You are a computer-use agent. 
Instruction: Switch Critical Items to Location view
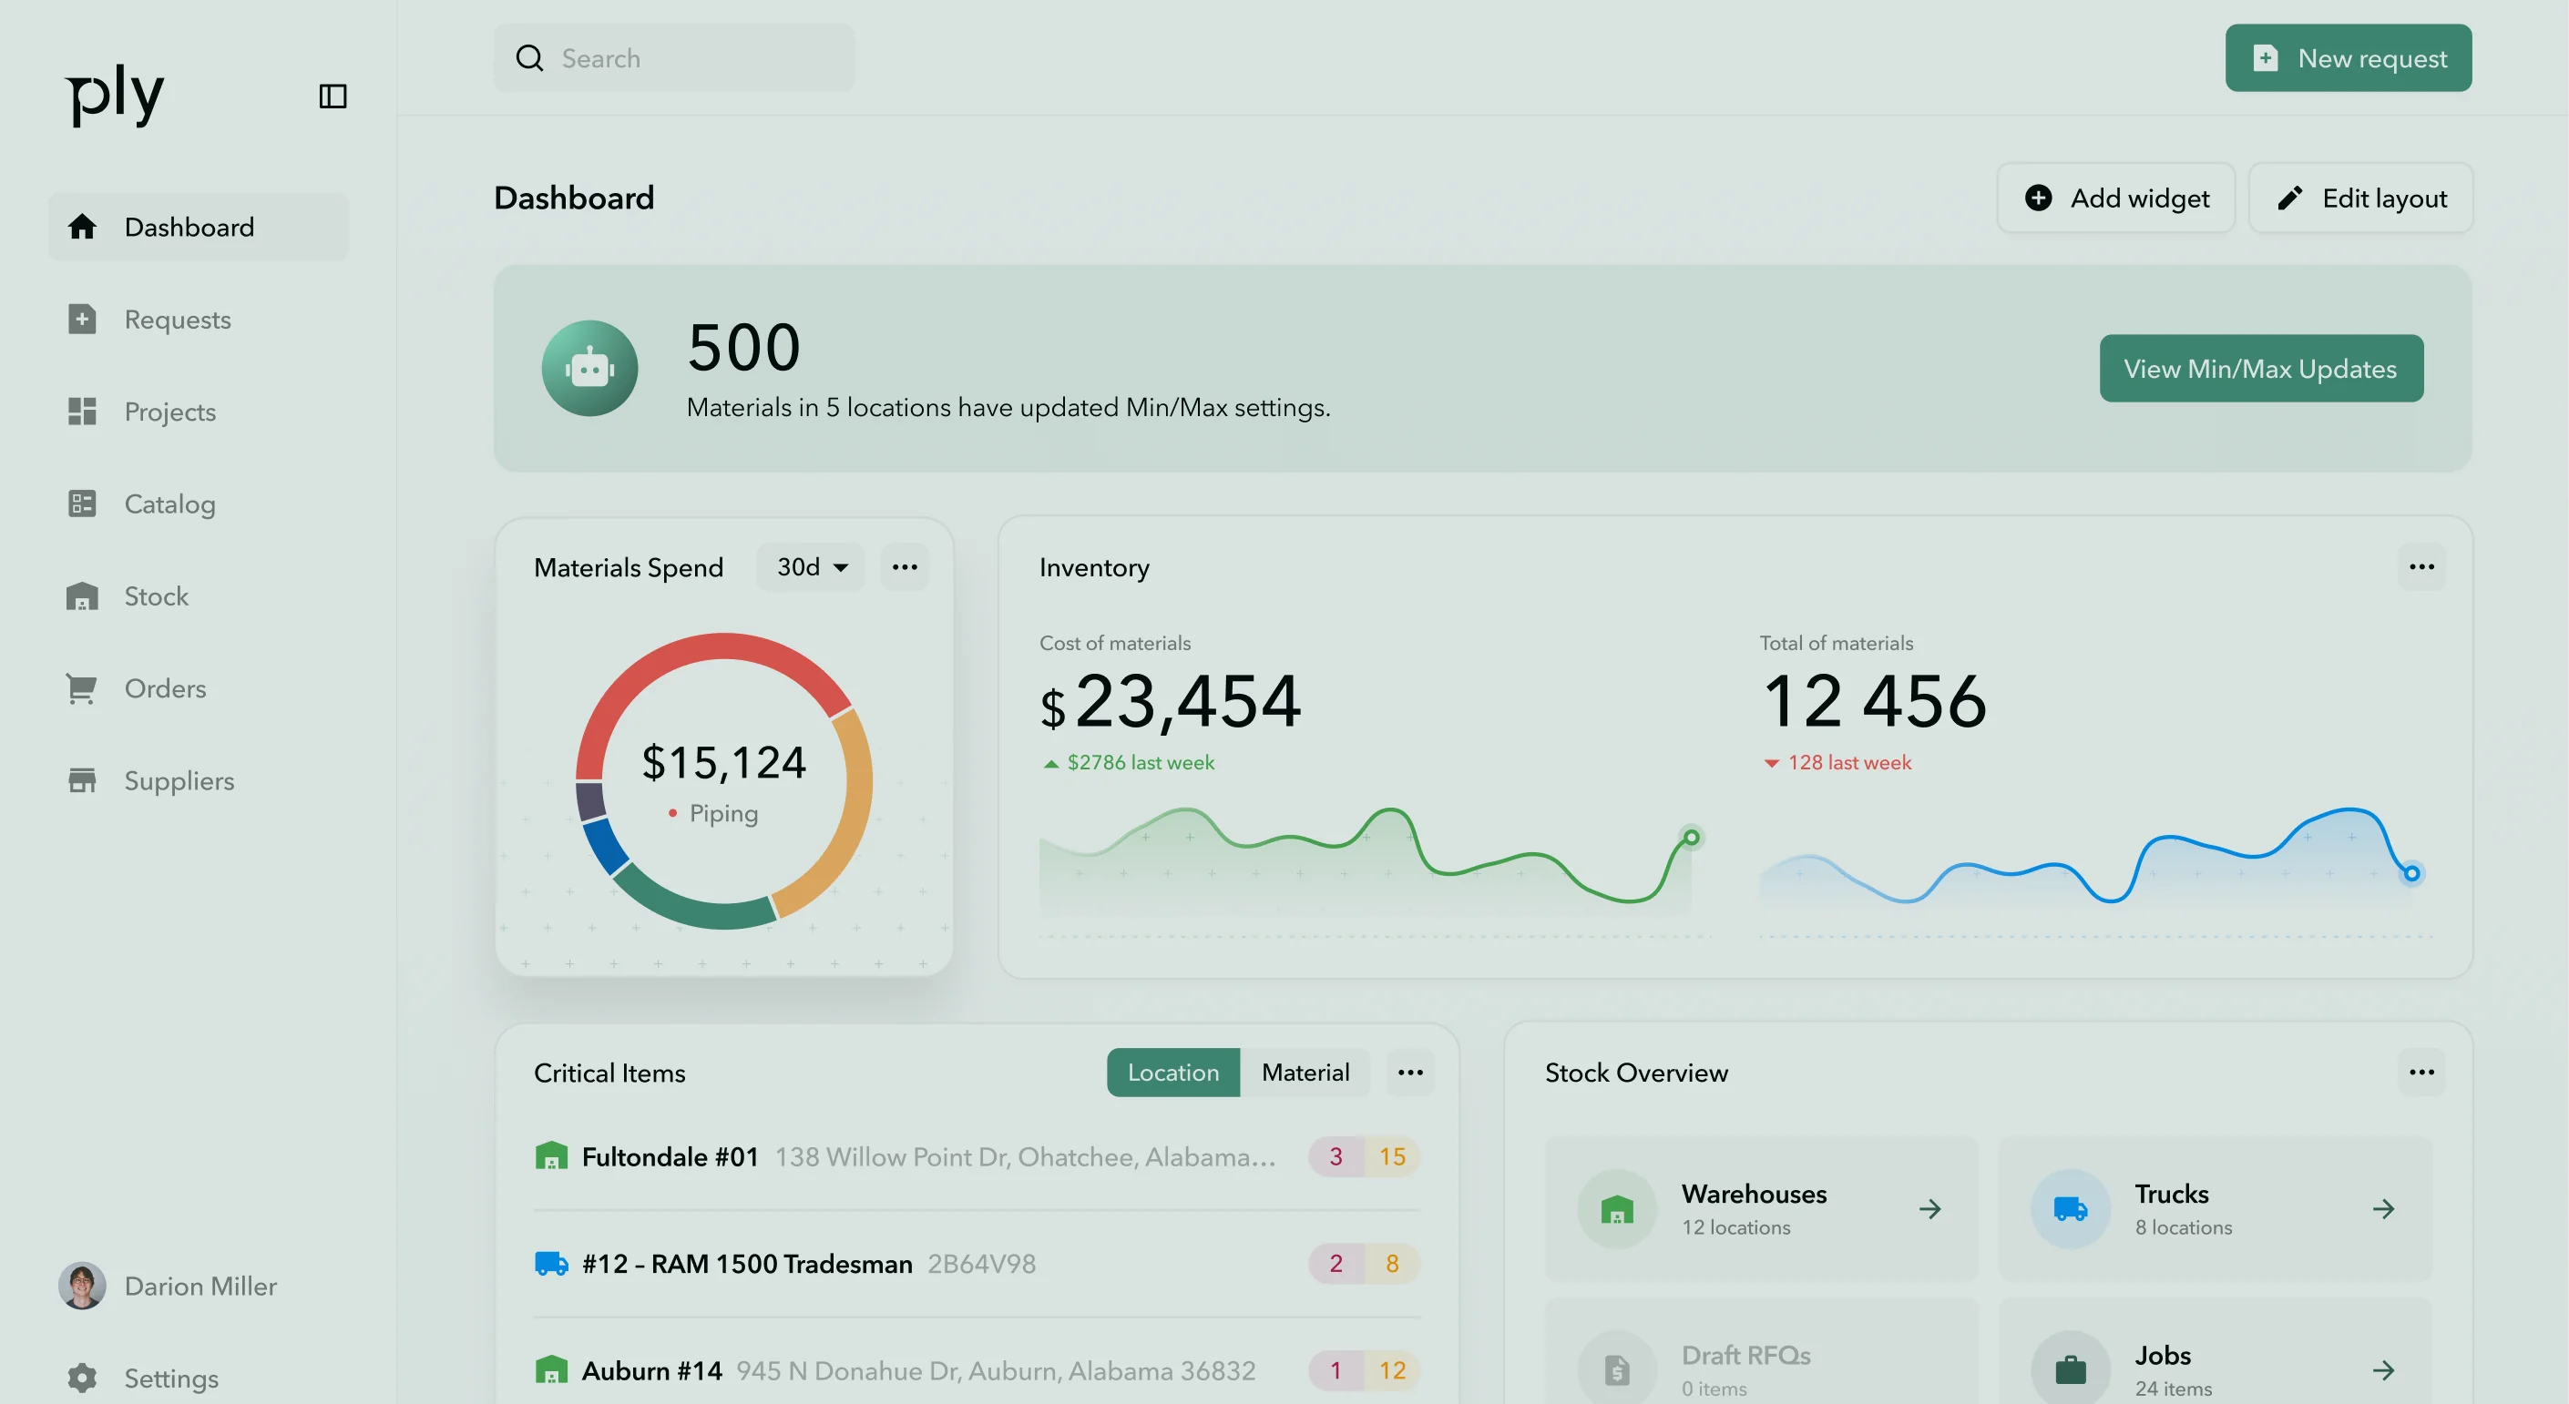(x=1172, y=1073)
